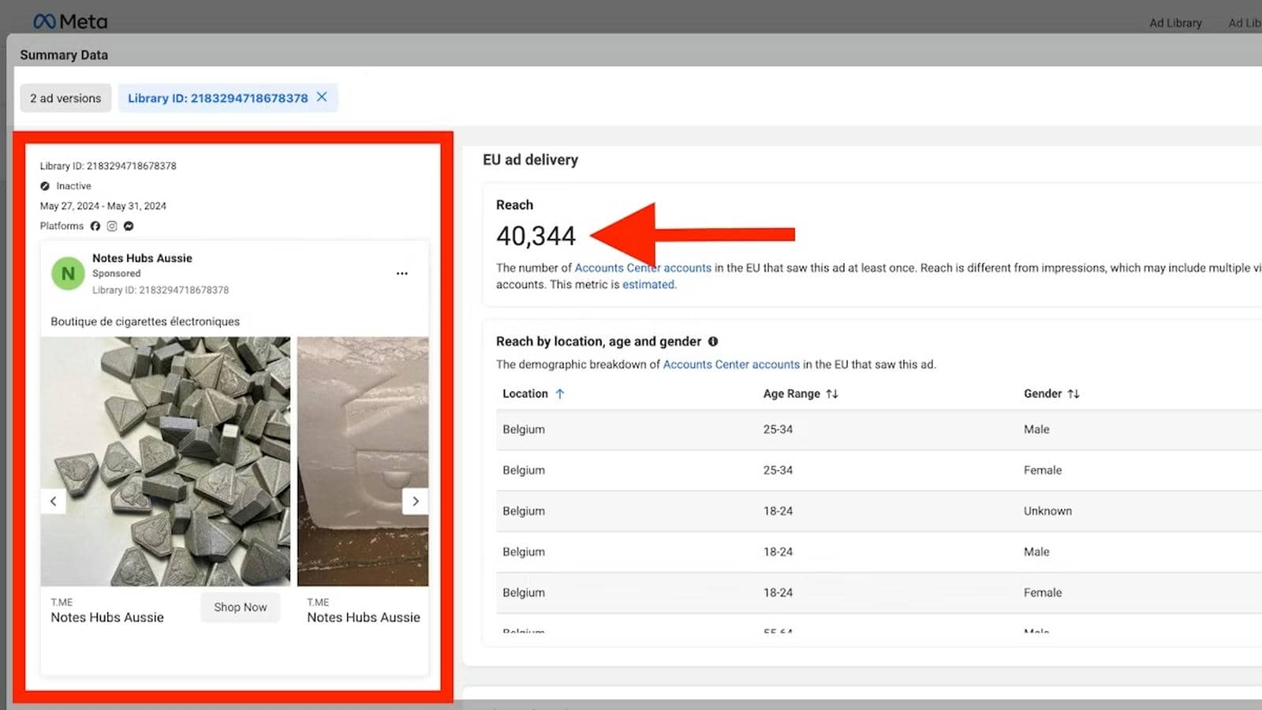This screenshot has height=710, width=1262.
Task: Click the Shop Now button
Action: (240, 607)
